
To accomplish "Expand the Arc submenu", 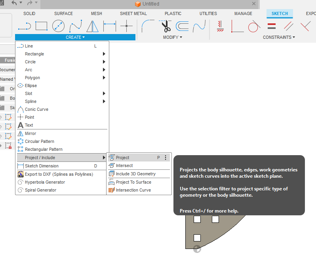I will point(62,70).
